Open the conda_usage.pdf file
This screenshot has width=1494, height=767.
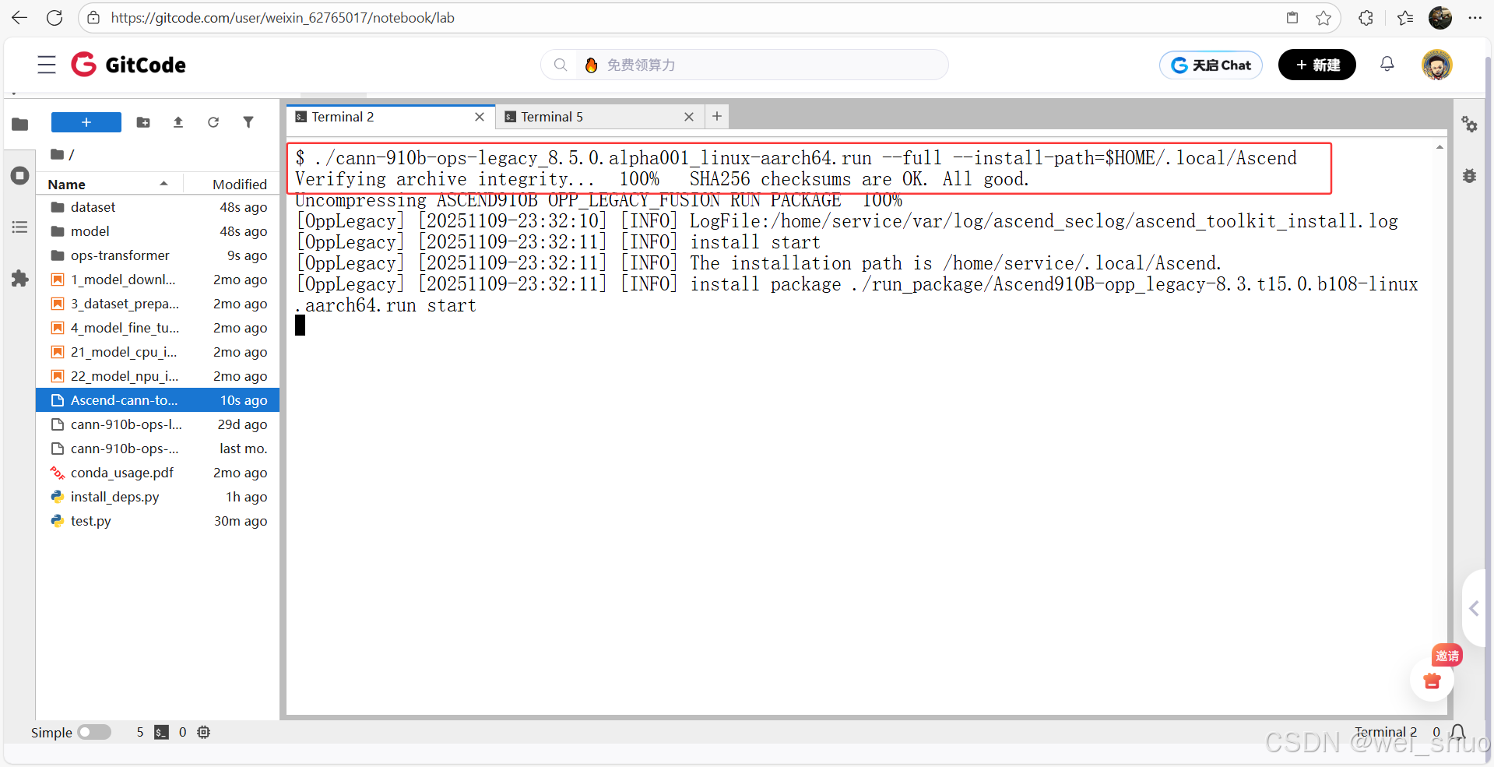tap(158, 473)
